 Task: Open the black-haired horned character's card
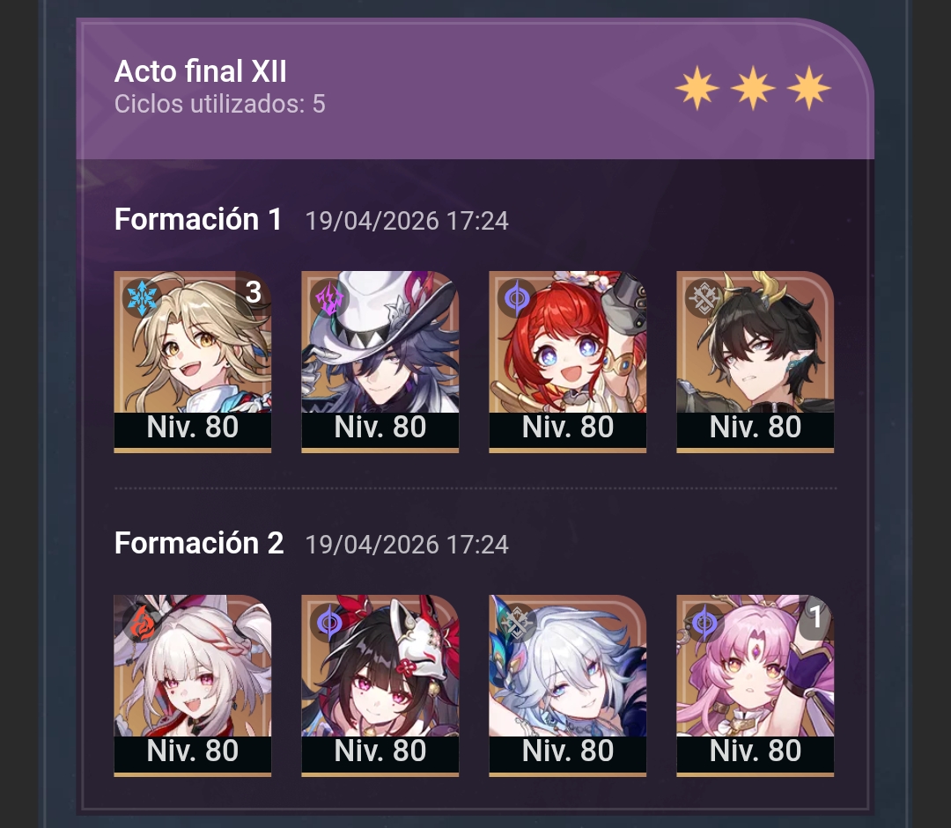[x=756, y=362]
